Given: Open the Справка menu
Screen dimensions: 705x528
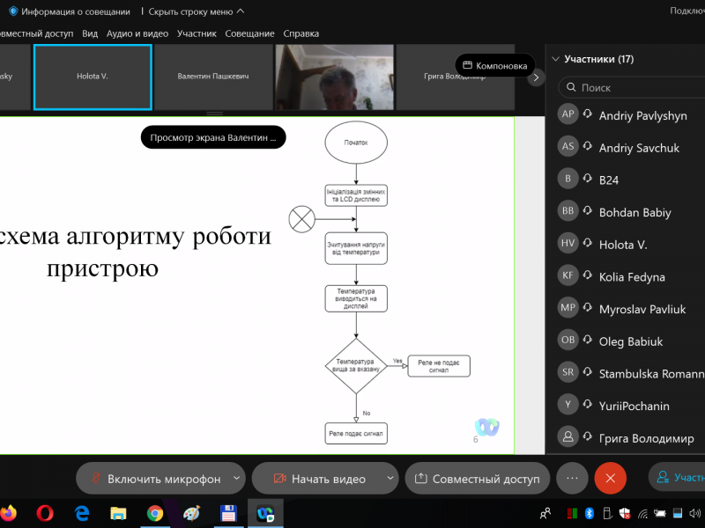Looking at the screenshot, I should [x=301, y=33].
